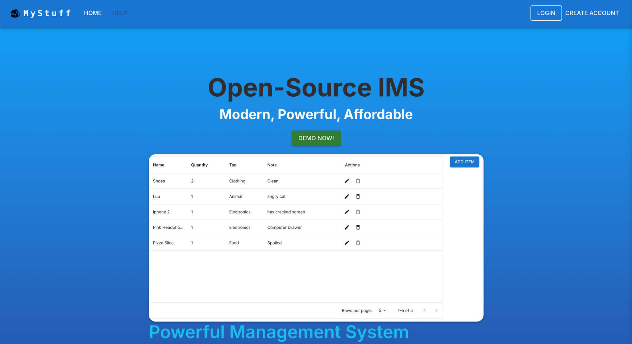Click the edit icon for iphone 2

click(x=347, y=212)
